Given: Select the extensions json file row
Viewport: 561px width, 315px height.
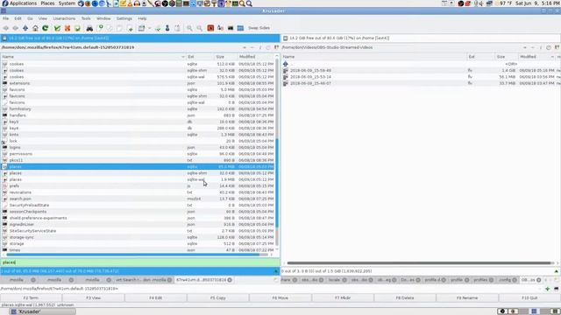Looking at the screenshot, I should [138, 83].
